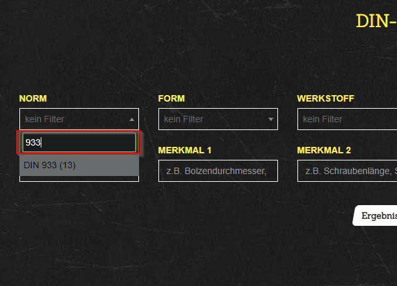Screen dimensions: 397x286
Task: Click the MERKMAL 2 label
Action: [x=324, y=150]
